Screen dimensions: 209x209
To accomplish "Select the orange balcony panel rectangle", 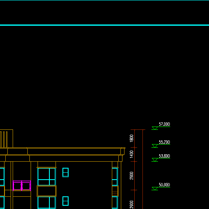I will [47, 191].
